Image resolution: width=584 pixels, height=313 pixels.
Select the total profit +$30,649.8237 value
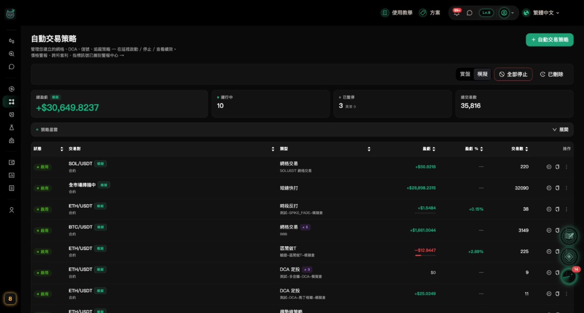(x=68, y=108)
